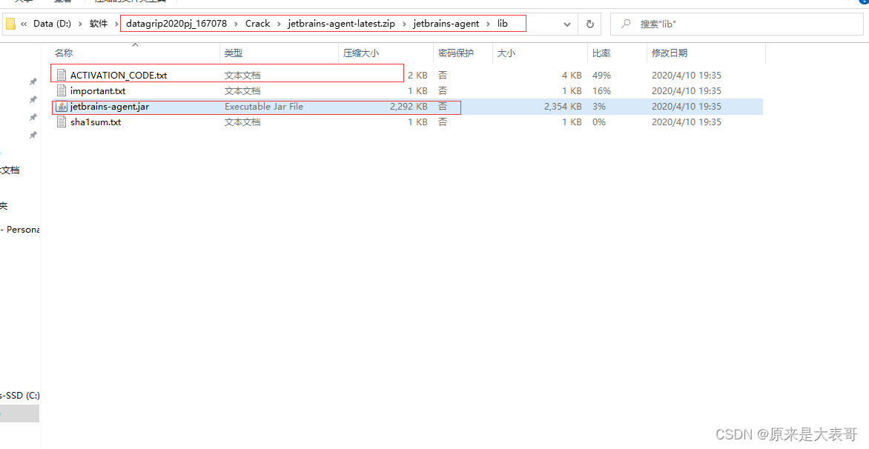Click third pin icon in navigation pane
Image resolution: width=869 pixels, height=449 pixels.
33,117
